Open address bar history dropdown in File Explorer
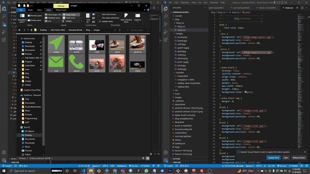310x174 pixels. tap(115, 30)
